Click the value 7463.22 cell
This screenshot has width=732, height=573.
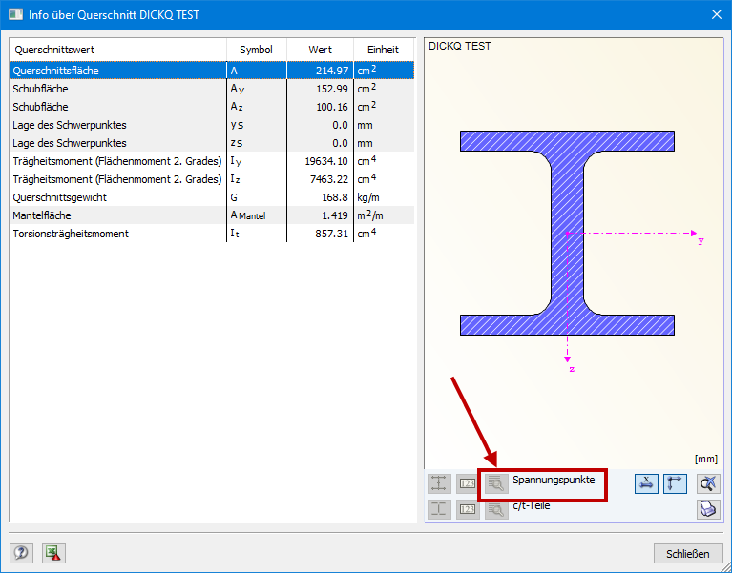pyautogui.click(x=321, y=179)
